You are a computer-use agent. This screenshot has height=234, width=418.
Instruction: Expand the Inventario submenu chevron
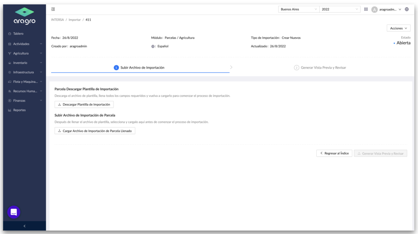(x=41, y=63)
